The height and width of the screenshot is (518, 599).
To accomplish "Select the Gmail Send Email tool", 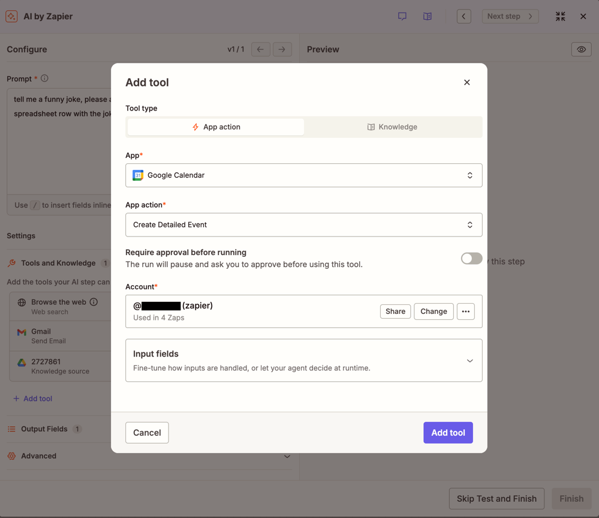I will (61, 336).
